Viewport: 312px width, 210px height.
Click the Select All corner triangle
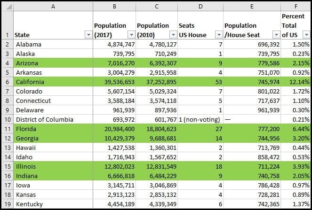coord(8,7)
